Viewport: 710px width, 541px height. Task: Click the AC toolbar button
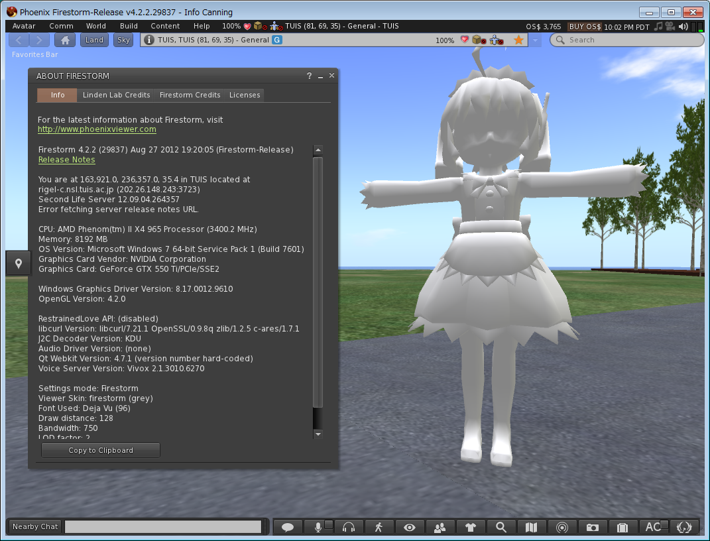coord(654,527)
